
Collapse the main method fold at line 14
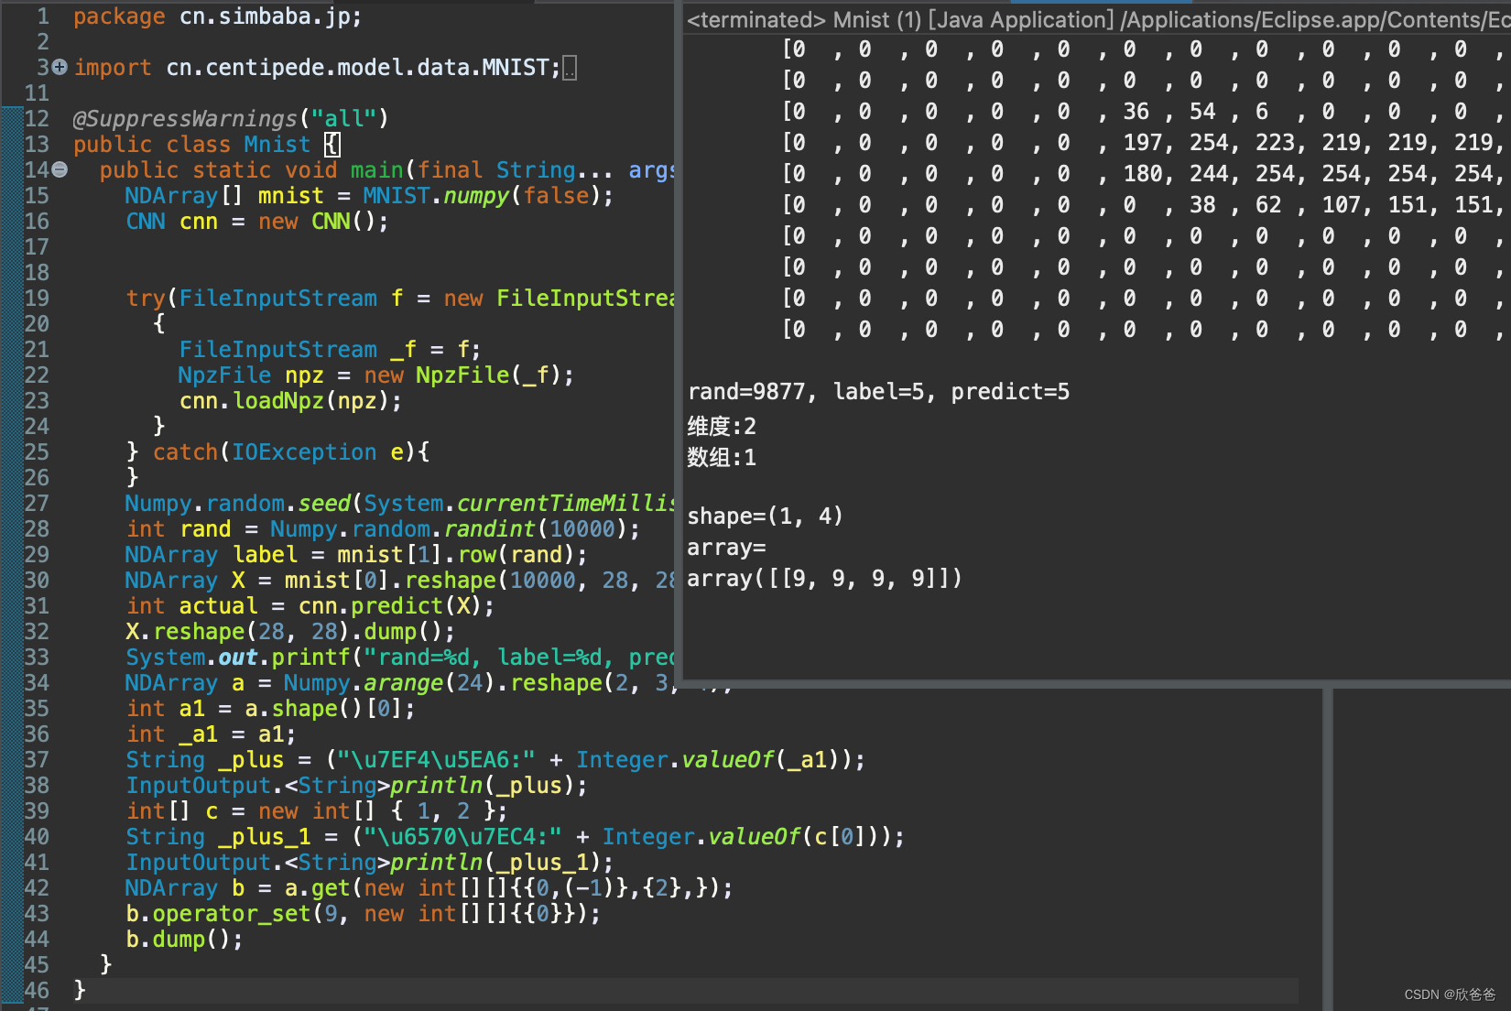[x=60, y=169]
